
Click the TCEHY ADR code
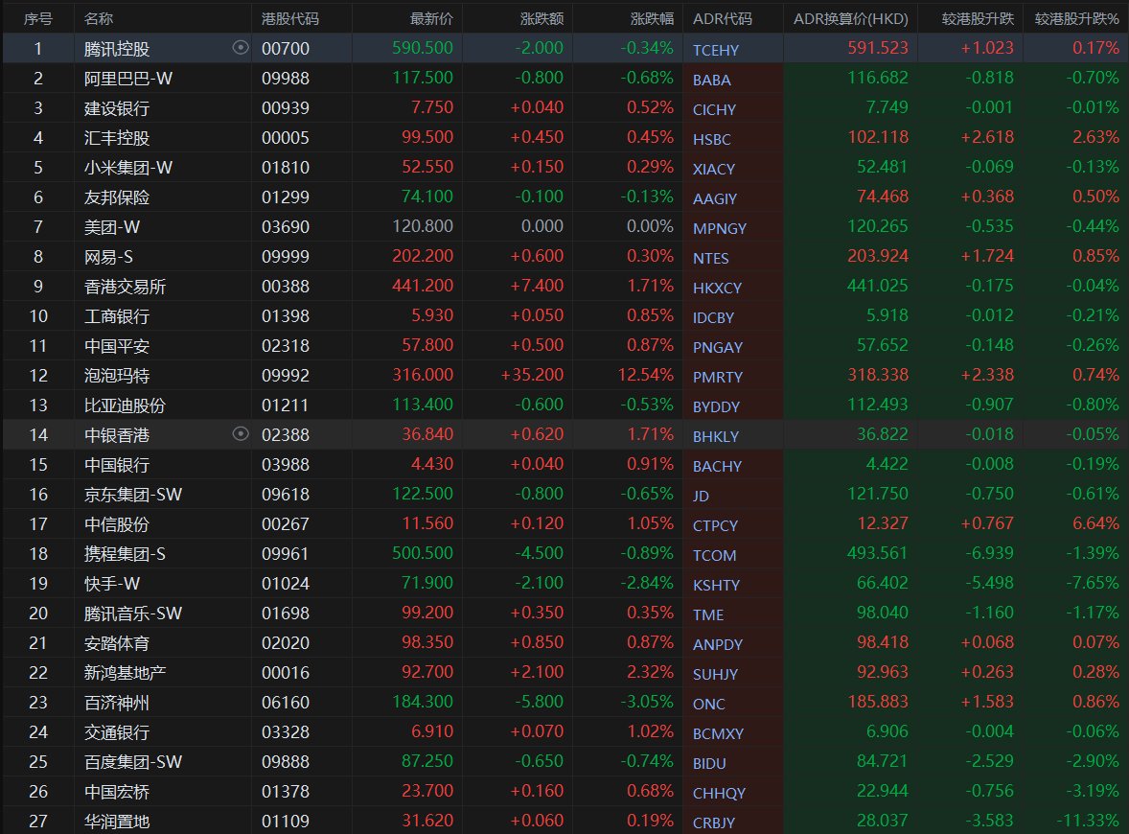tap(716, 50)
